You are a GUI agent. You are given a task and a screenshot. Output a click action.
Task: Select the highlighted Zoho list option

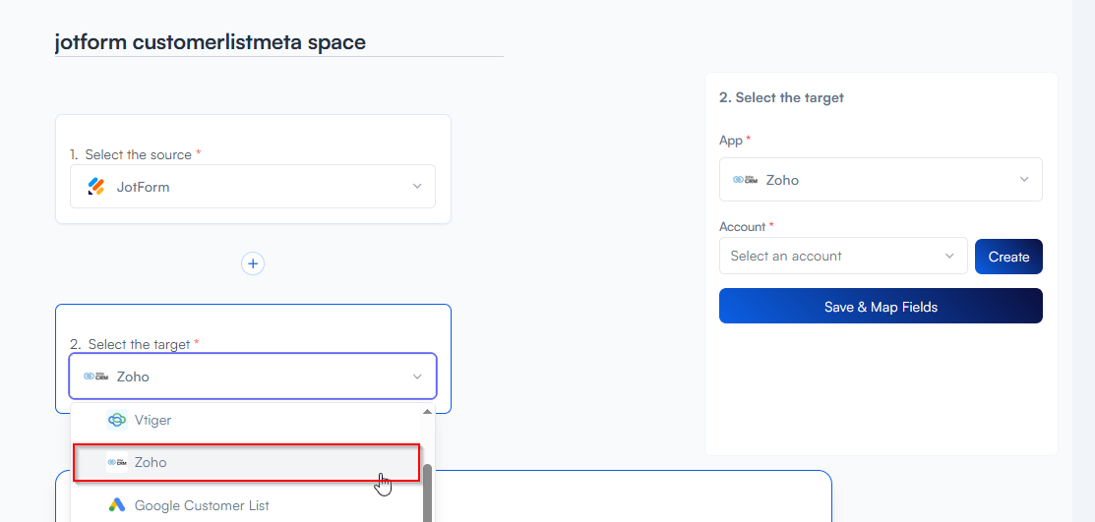(x=246, y=462)
